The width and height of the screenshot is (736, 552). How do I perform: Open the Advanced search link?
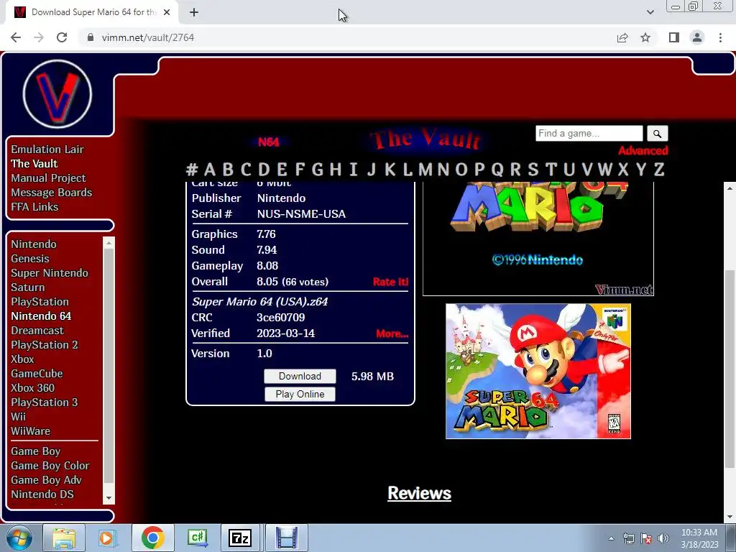point(643,151)
